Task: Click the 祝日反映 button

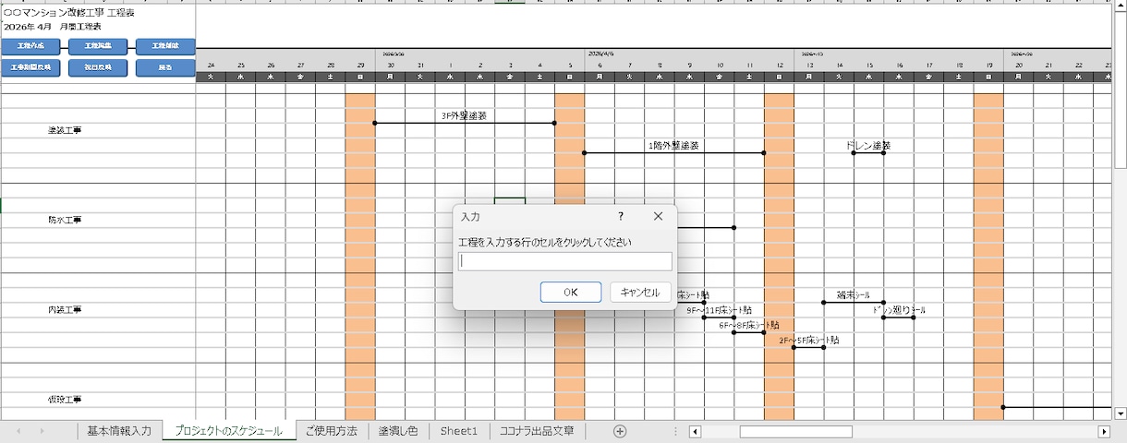Action: click(98, 68)
